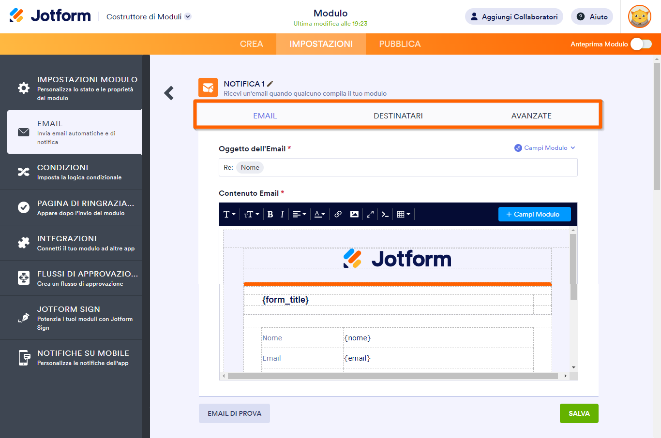Image resolution: width=661 pixels, height=438 pixels.
Task: Open the text color dropdown
Action: pos(320,214)
